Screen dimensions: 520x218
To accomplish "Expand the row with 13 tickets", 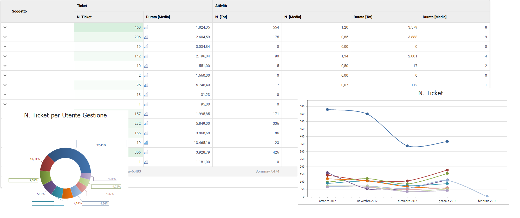I will pos(5,95).
